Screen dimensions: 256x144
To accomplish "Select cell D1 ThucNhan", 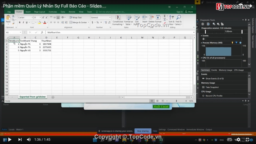I will (x=46, y=41).
